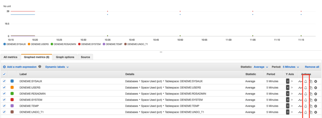Open red color swatch for DENEME:SYSTEM row
322x118 pixels.
12,99
